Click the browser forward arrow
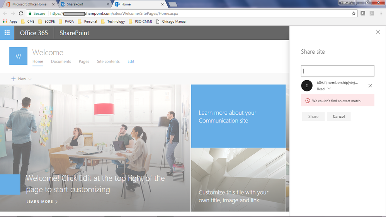 [x=13, y=13]
